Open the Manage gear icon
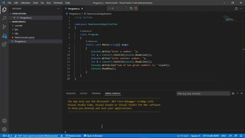 [4, 129]
